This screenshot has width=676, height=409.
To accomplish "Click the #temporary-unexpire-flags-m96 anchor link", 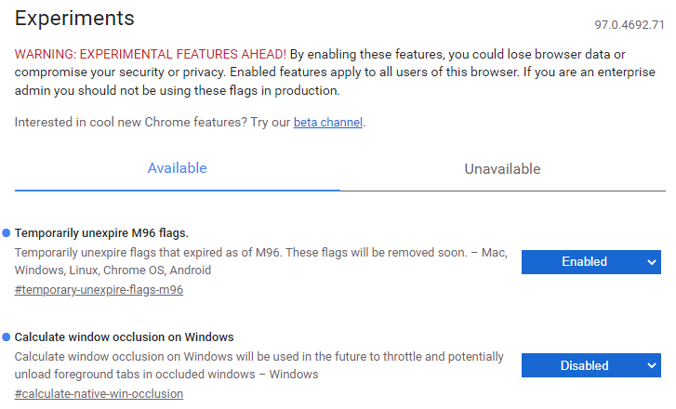I will 99,290.
